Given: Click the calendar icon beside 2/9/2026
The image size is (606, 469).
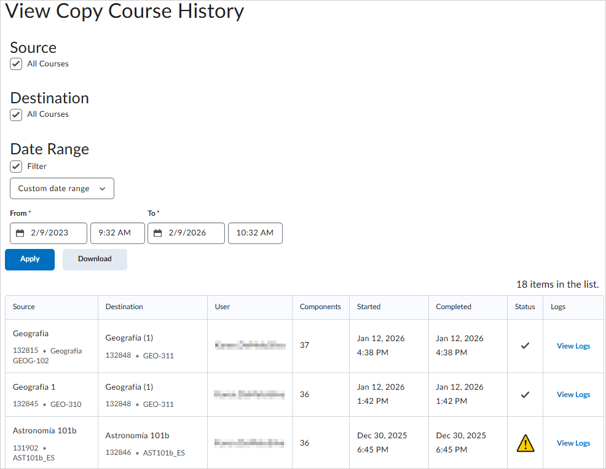Looking at the screenshot, I should pos(158,233).
